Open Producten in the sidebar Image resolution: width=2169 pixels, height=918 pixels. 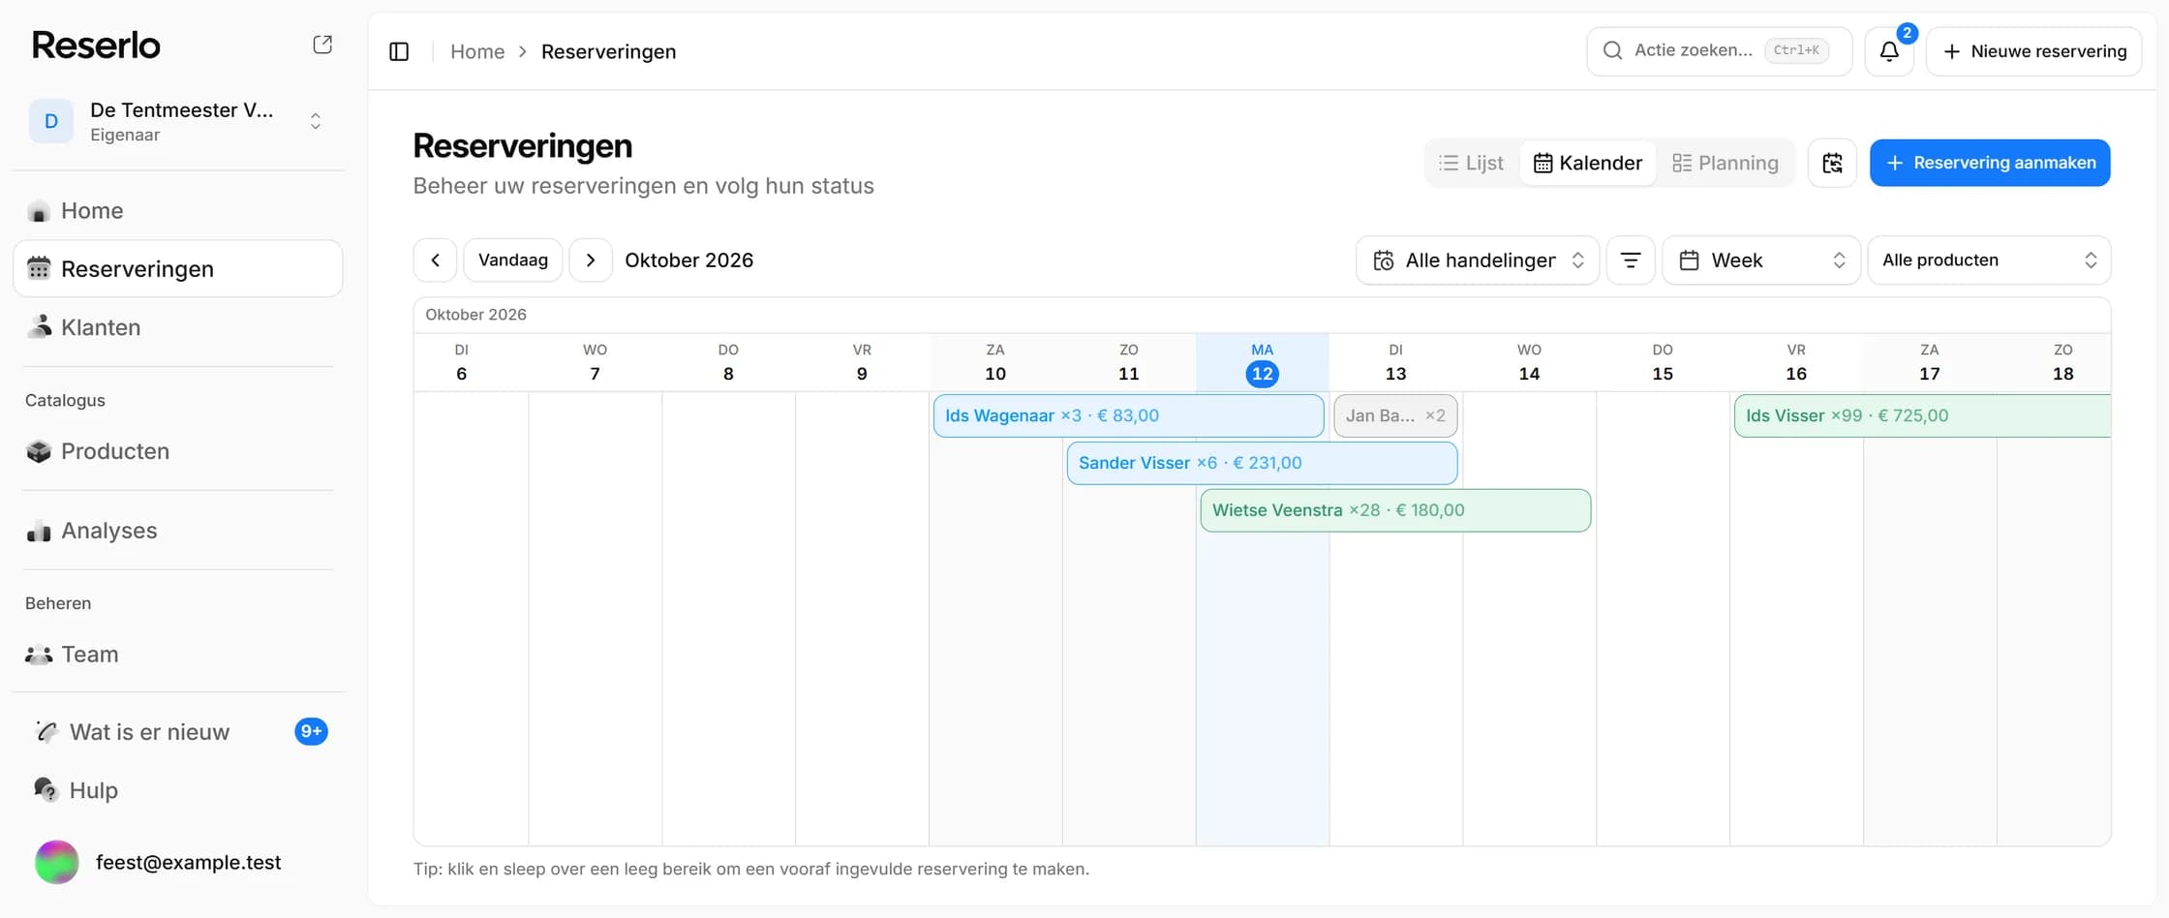click(x=178, y=451)
